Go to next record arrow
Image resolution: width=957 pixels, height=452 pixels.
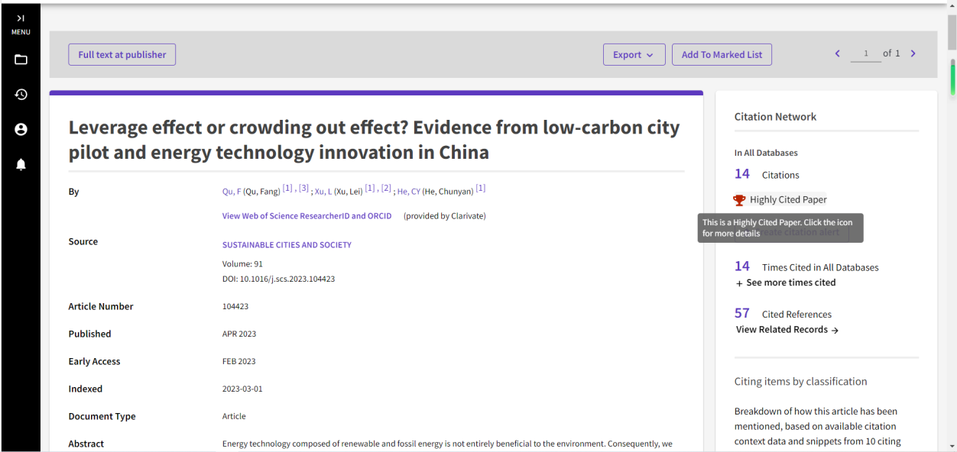(913, 53)
